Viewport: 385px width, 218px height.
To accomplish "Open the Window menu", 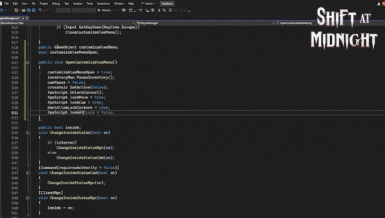I will (x=119, y=4).
